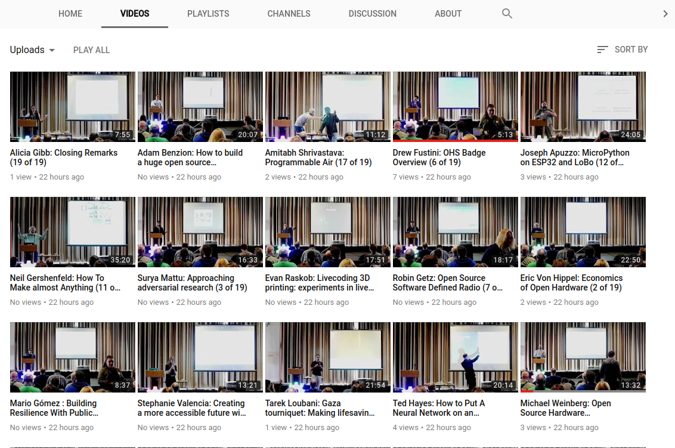Click the channel search magnifier icon
The width and height of the screenshot is (675, 448).
pyautogui.click(x=507, y=14)
